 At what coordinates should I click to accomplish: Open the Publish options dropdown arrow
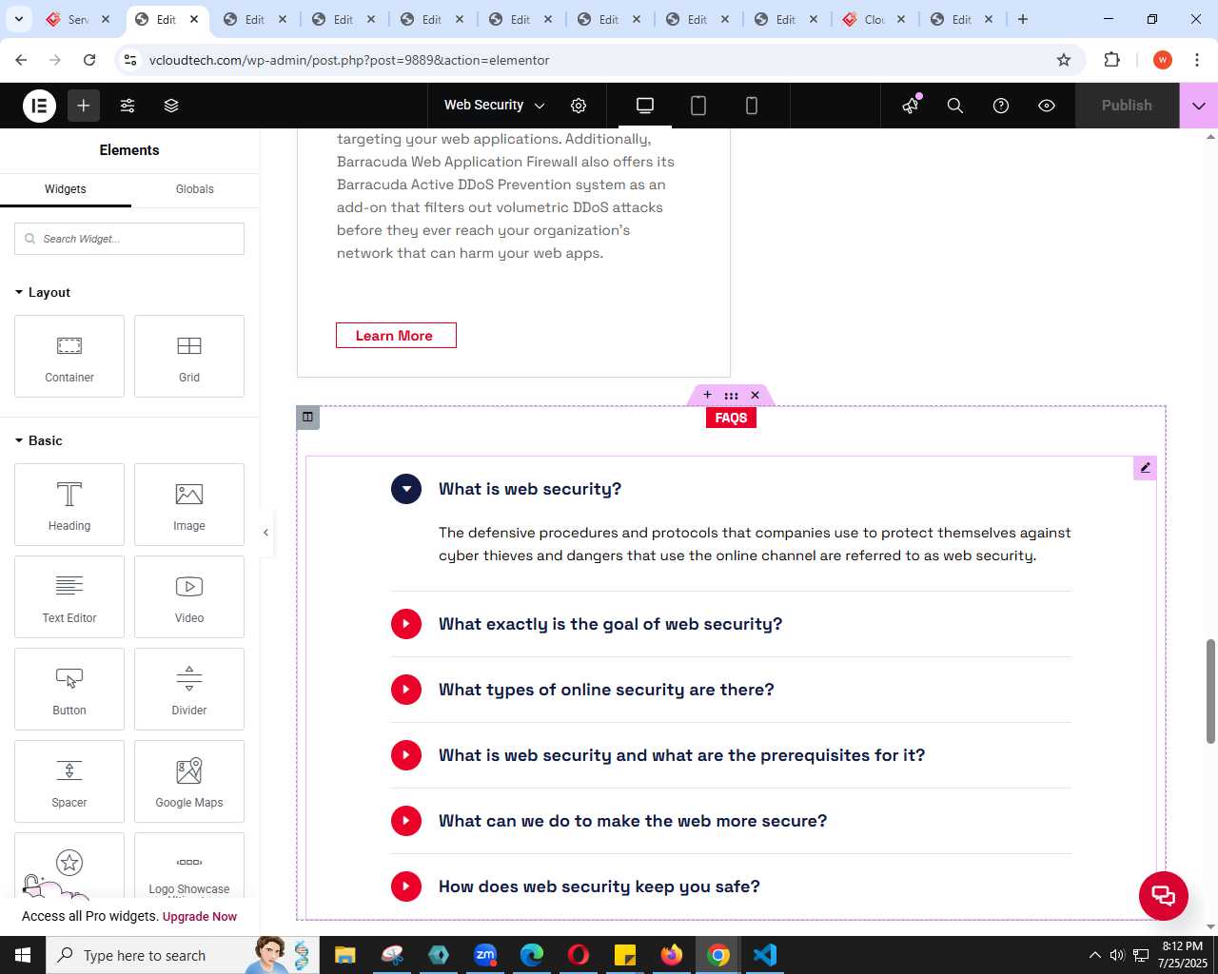point(1199,106)
